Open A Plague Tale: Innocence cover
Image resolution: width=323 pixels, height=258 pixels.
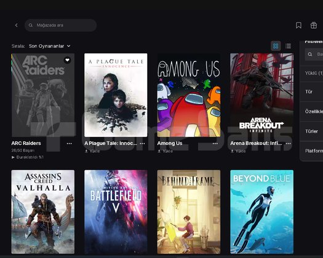coord(116,95)
